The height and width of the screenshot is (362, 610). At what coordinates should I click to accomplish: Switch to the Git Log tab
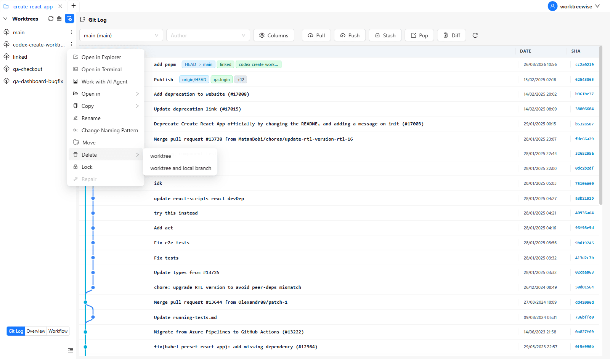pos(16,331)
